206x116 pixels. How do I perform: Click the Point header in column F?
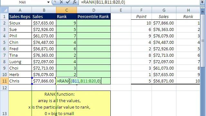[141, 16]
